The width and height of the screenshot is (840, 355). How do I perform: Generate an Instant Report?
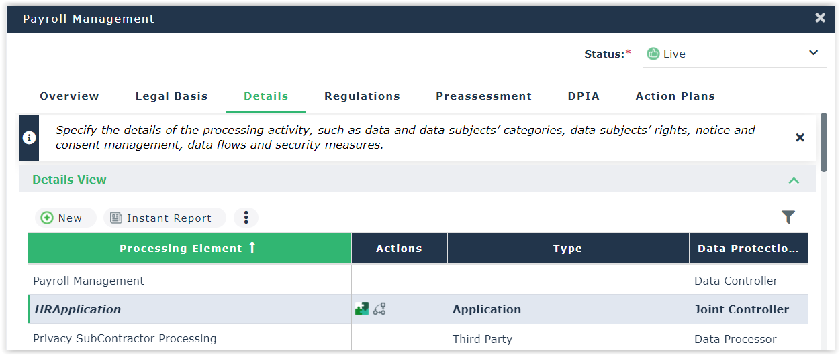161,218
